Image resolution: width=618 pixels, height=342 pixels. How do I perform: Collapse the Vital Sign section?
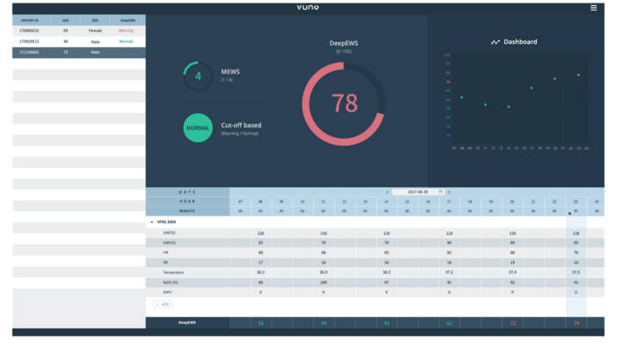click(152, 222)
